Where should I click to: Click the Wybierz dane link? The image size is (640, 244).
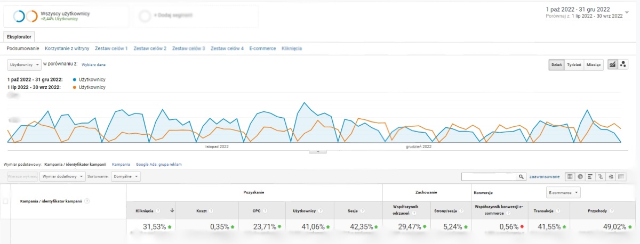click(93, 64)
